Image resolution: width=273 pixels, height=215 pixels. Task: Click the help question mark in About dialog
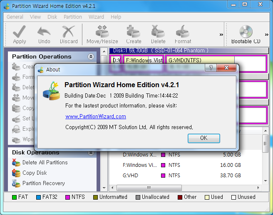pyautogui.click(x=211, y=68)
